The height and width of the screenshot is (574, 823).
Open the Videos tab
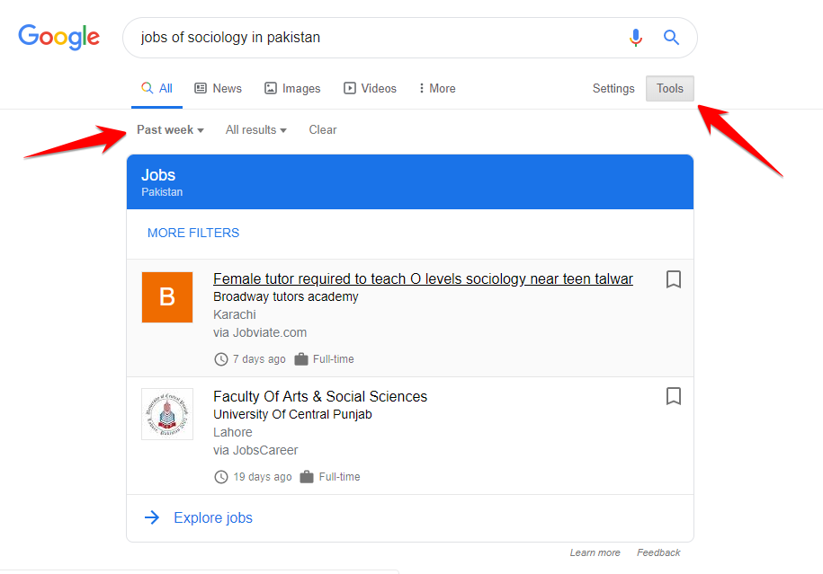(x=370, y=89)
